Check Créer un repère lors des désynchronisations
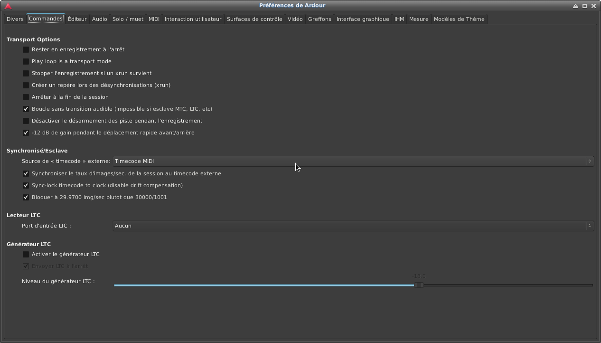Image resolution: width=601 pixels, height=343 pixels. click(26, 85)
